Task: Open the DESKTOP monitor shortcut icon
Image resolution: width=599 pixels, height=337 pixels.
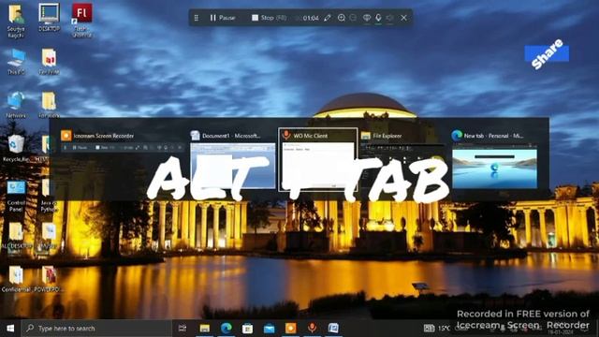Action: coord(49,17)
